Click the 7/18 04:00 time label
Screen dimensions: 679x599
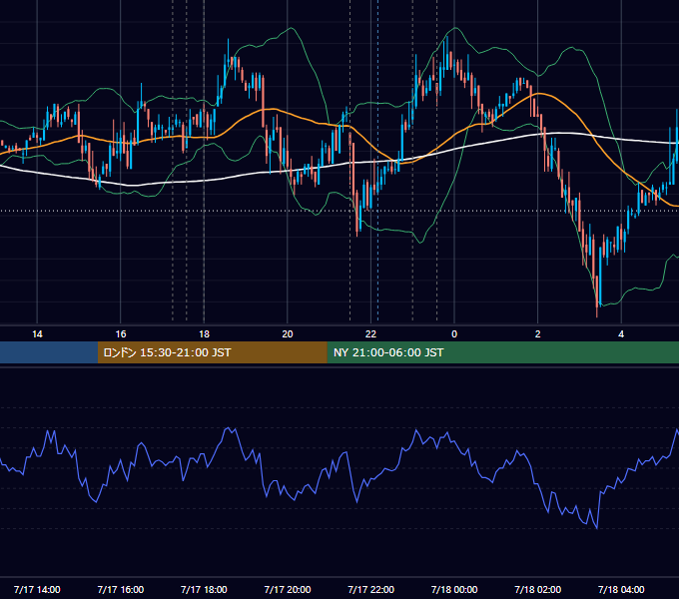click(x=621, y=589)
